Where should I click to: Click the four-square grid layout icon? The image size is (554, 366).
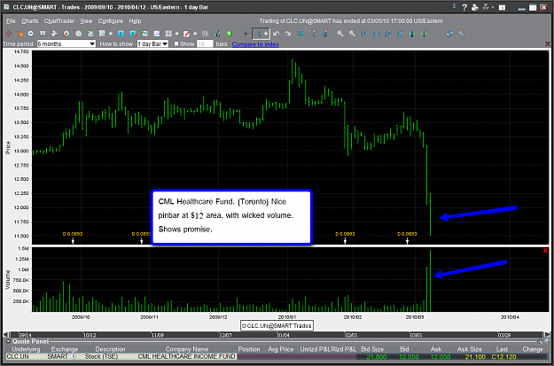tap(168, 34)
